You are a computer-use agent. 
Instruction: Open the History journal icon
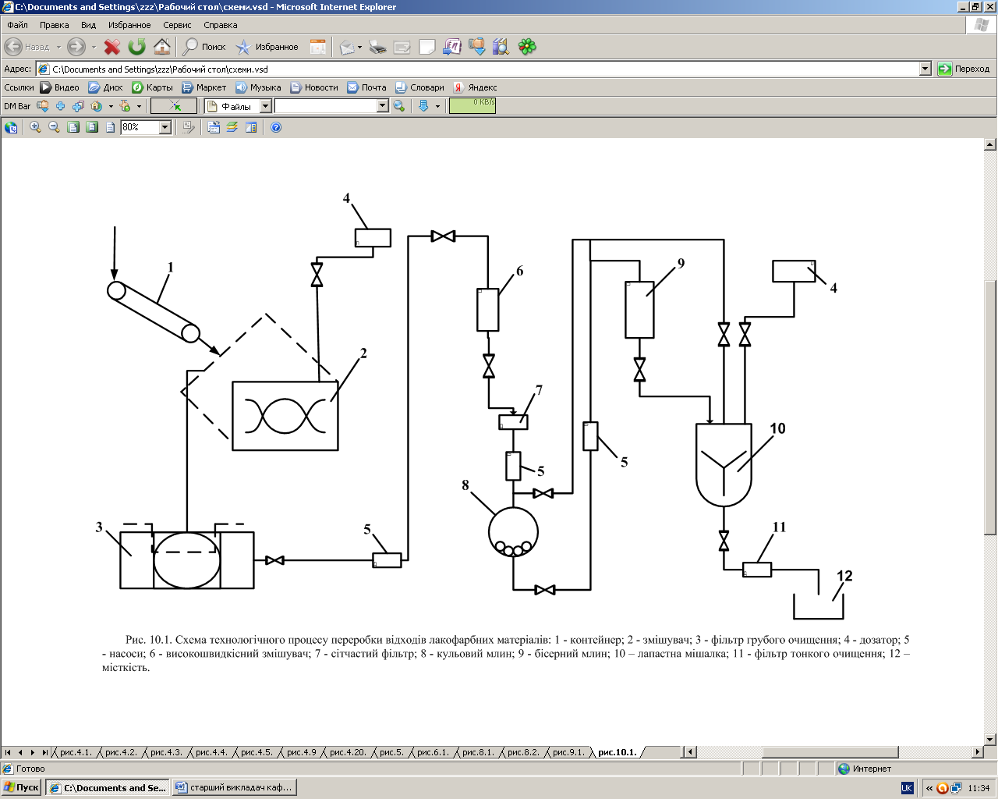318,47
